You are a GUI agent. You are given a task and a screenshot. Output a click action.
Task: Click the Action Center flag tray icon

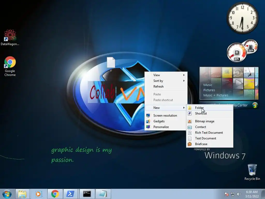pos(226,194)
